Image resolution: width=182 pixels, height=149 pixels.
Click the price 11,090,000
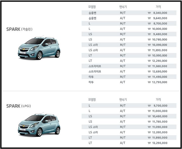(160, 127)
